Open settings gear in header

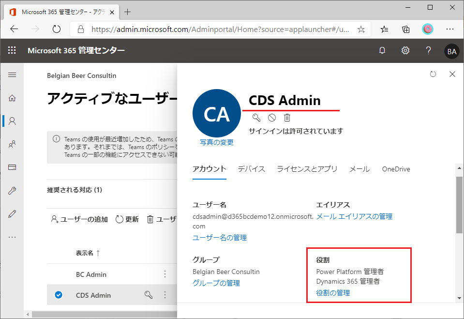click(405, 51)
